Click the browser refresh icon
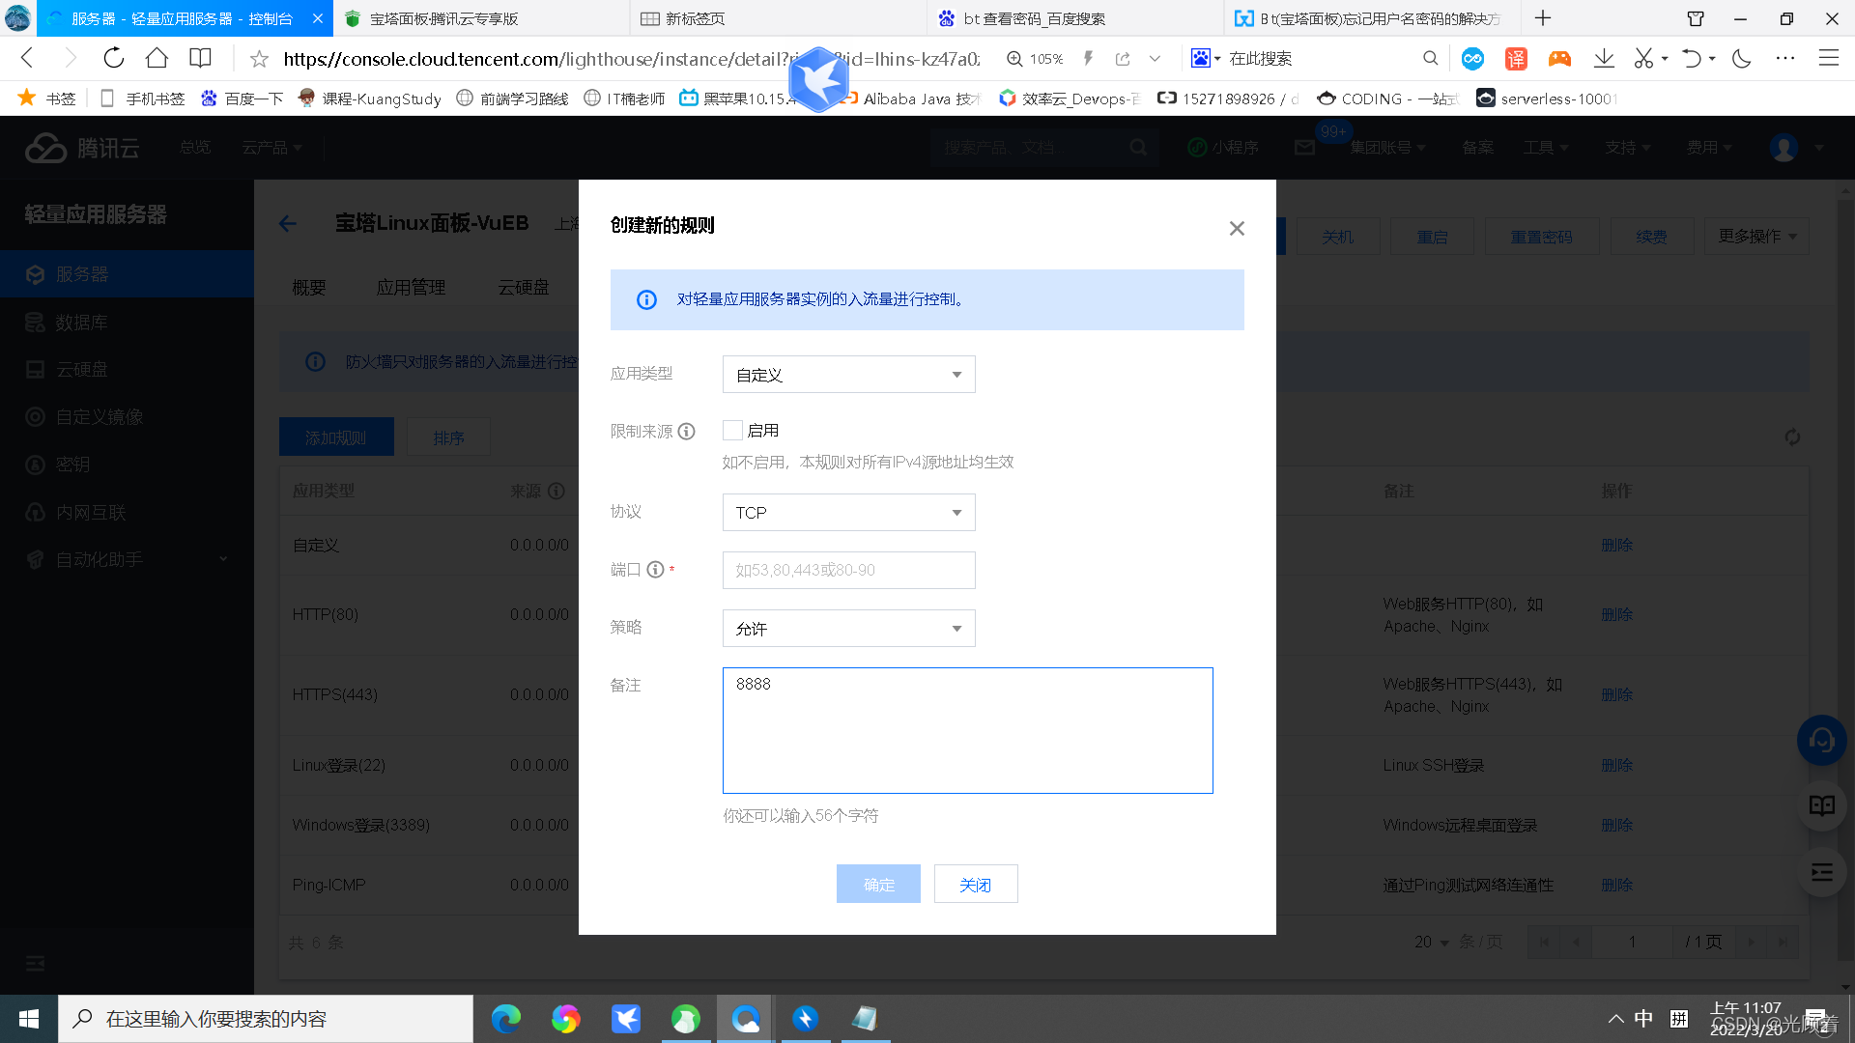 pyautogui.click(x=114, y=58)
